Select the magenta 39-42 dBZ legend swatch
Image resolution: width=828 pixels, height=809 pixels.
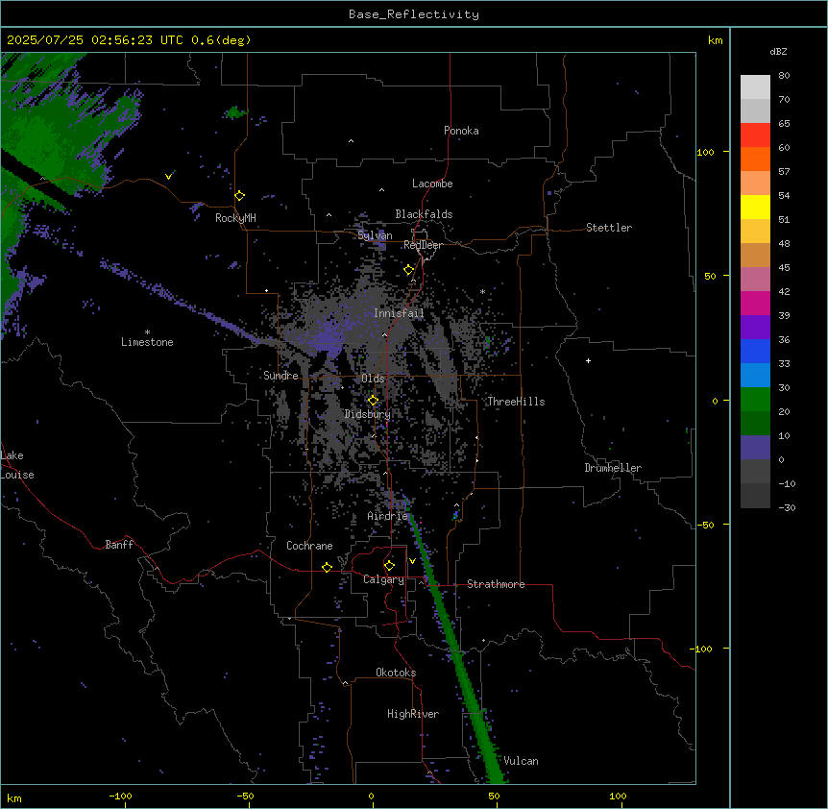click(755, 303)
